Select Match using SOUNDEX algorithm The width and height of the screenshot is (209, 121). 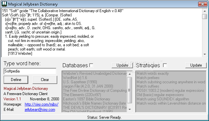pyautogui.click(x=171, y=99)
